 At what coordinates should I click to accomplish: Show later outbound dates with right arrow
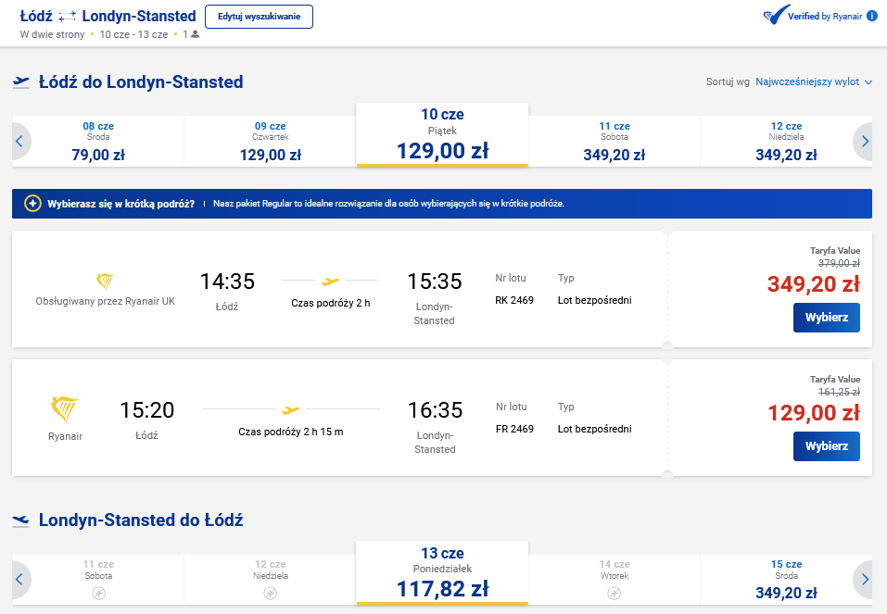864,142
